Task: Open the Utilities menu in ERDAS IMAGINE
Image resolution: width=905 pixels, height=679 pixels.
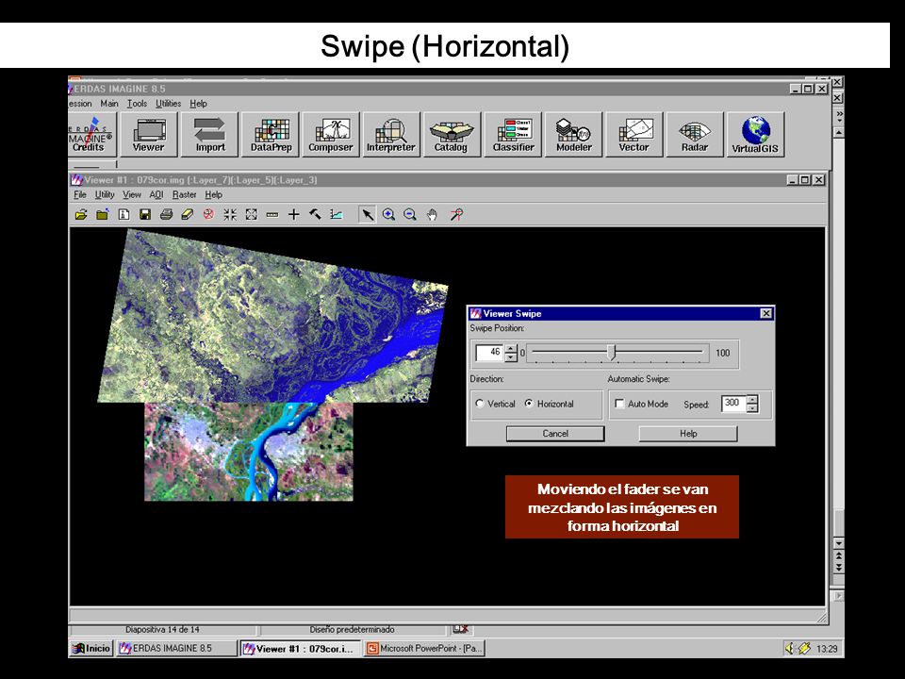Action: click(x=168, y=104)
